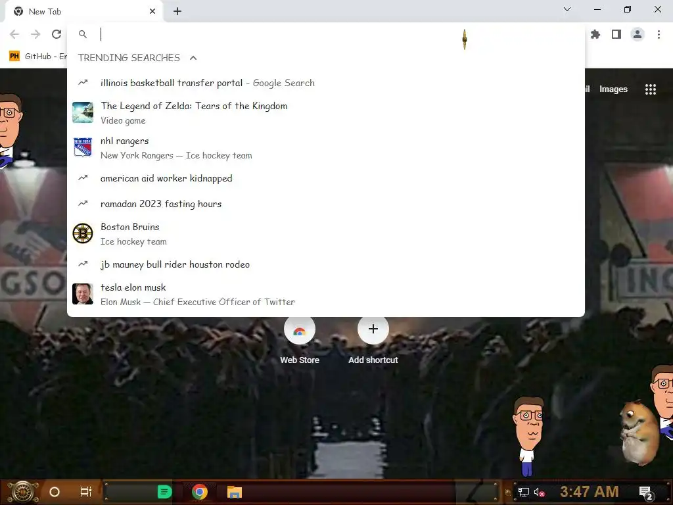Click the Elon Musk photo thumbnail
673x505 pixels.
83,294
